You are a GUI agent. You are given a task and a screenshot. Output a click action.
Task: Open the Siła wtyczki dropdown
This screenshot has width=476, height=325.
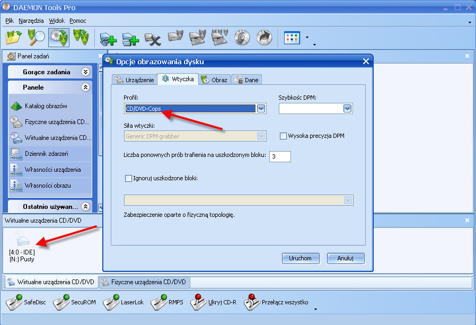tap(261, 136)
